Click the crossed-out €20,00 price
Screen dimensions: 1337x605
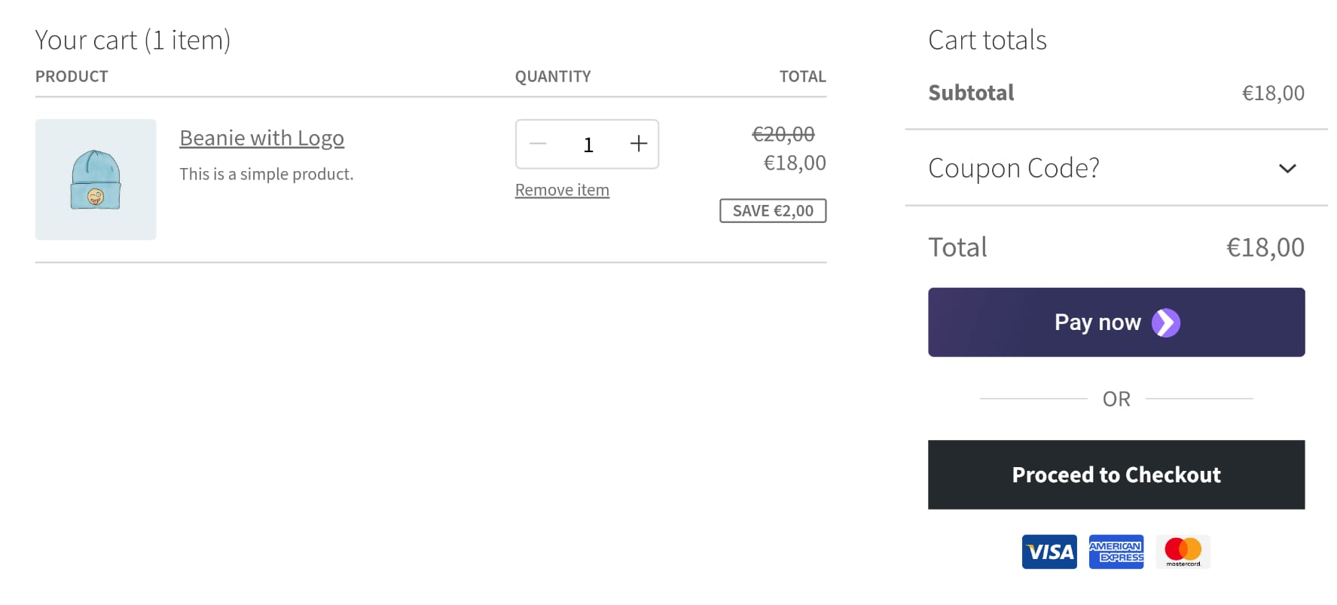pos(783,134)
